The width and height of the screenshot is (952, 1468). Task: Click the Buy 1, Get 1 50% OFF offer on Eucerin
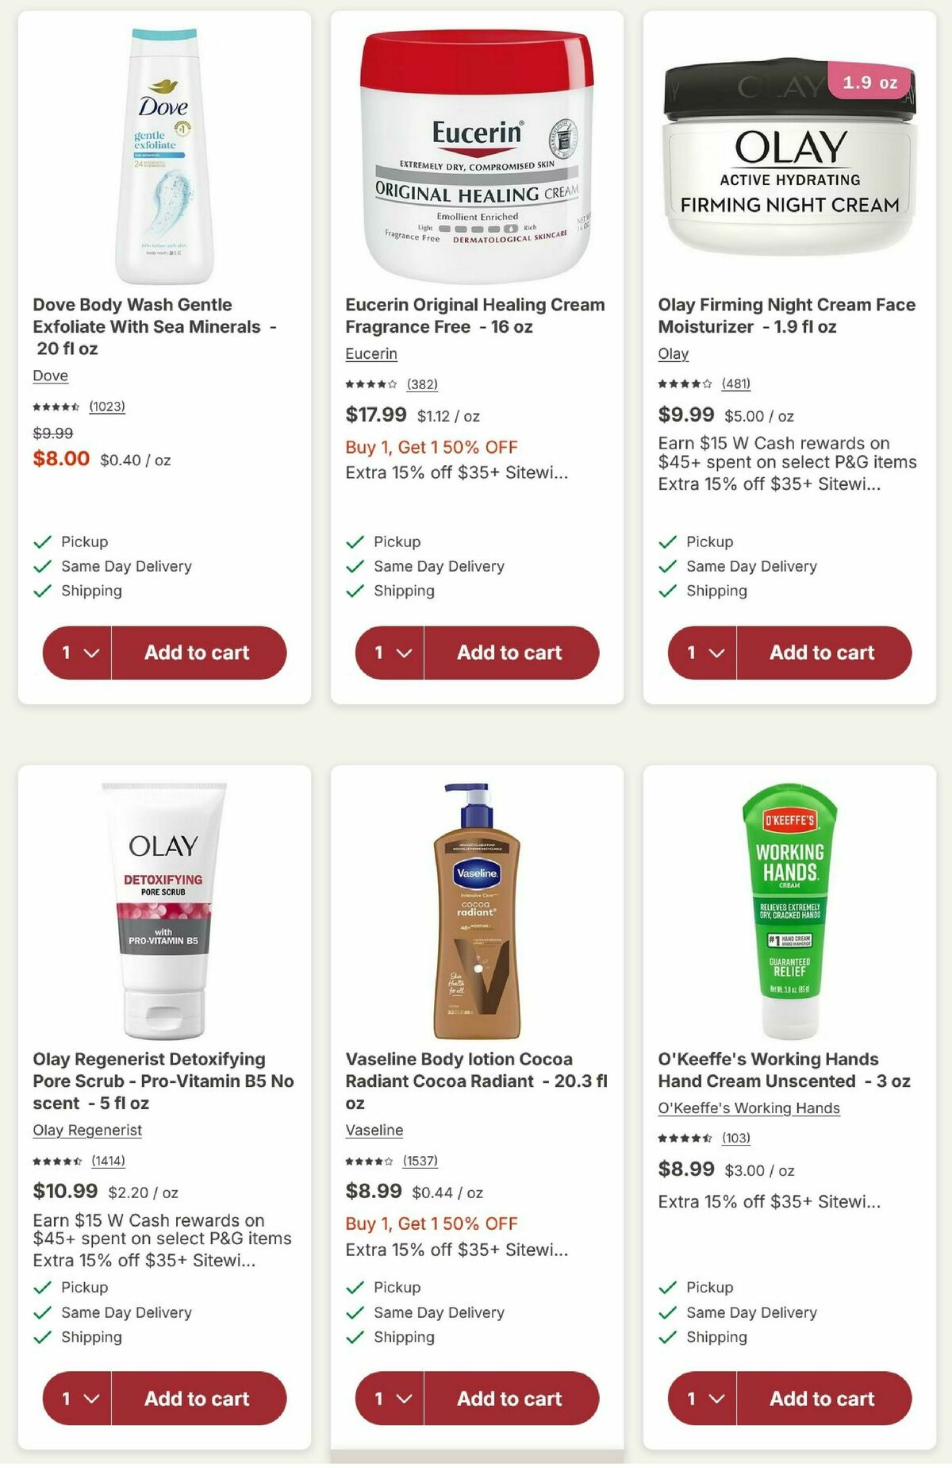point(429,447)
